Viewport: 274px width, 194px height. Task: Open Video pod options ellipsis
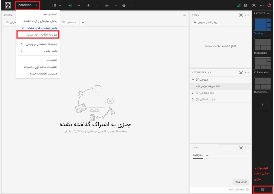point(247,15)
